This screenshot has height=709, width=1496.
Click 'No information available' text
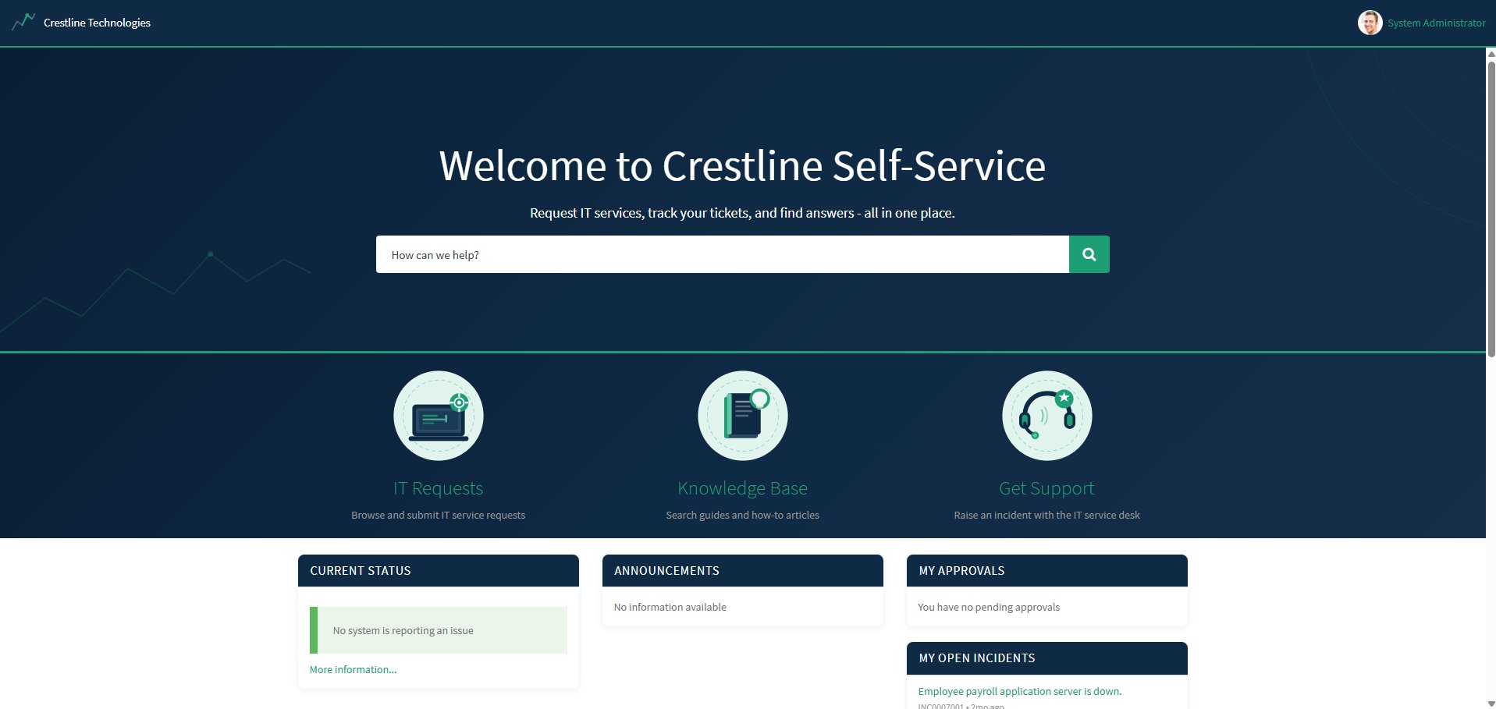pyautogui.click(x=670, y=607)
